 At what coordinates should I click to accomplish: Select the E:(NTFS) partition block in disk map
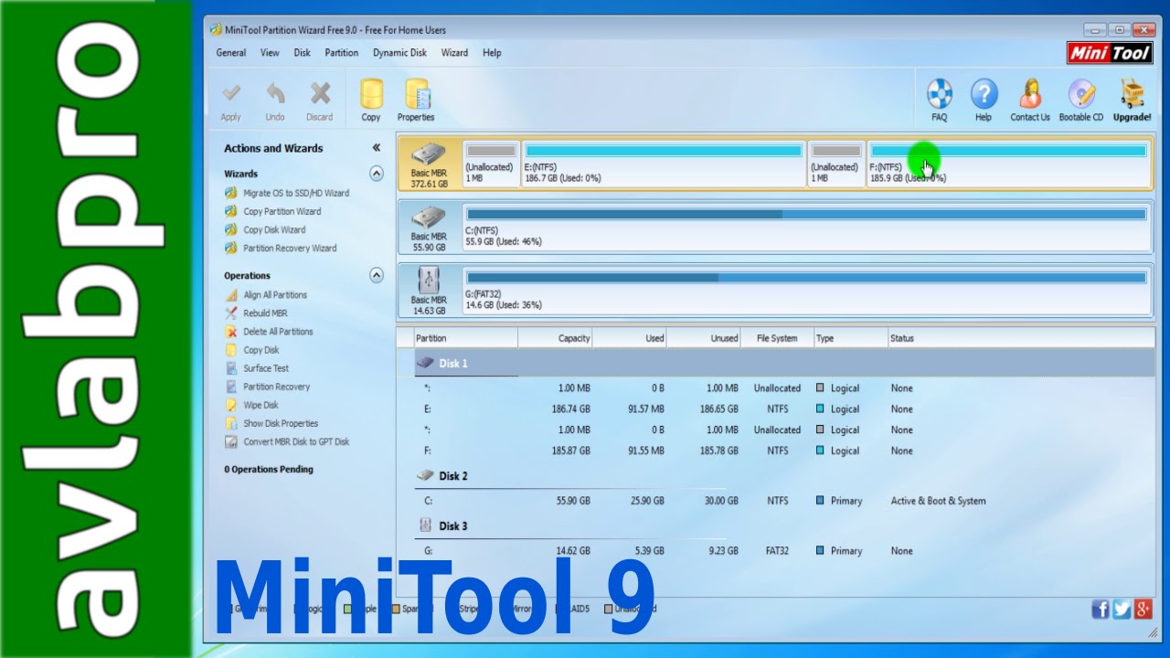pos(664,164)
